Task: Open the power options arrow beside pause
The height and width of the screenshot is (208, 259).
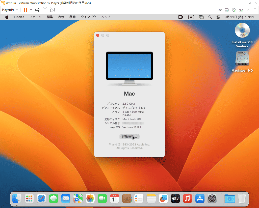Action: pos(31,10)
